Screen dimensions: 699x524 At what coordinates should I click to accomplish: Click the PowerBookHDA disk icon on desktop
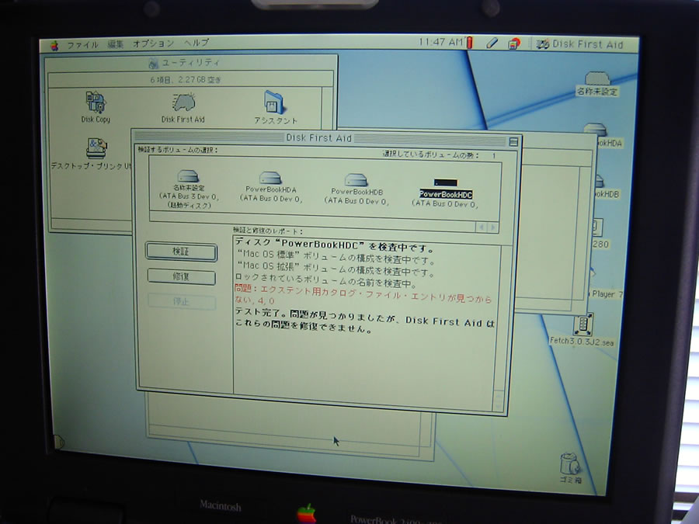point(600,136)
